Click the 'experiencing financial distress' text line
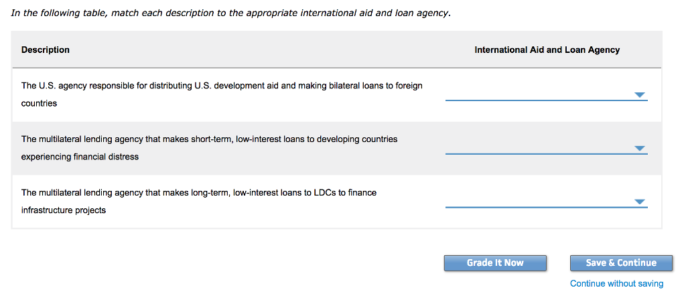The width and height of the screenshot is (686, 296). click(80, 157)
